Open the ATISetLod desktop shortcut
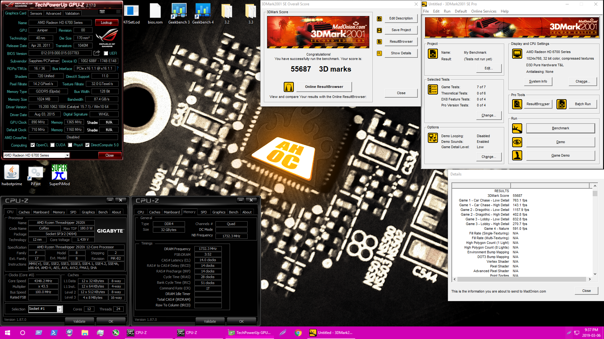This screenshot has width=604, height=339. click(x=131, y=14)
